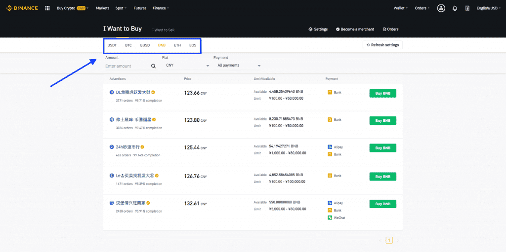The width and height of the screenshot is (506, 252).
Task: Select the BTC tab
Action: click(x=128, y=45)
